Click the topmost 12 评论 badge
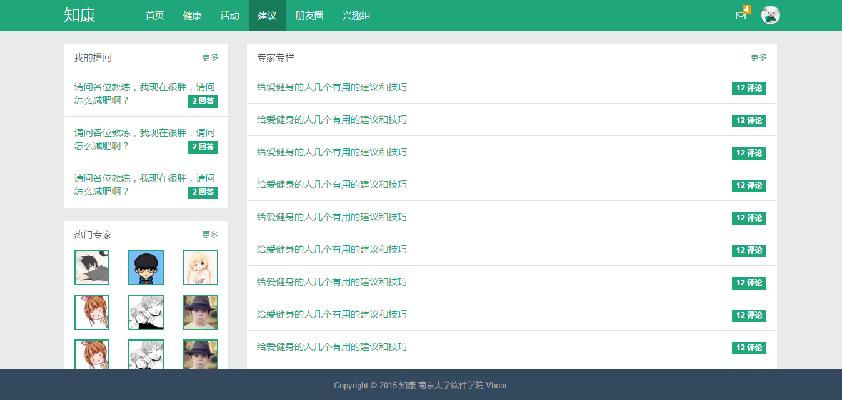842x400 pixels. tap(749, 88)
